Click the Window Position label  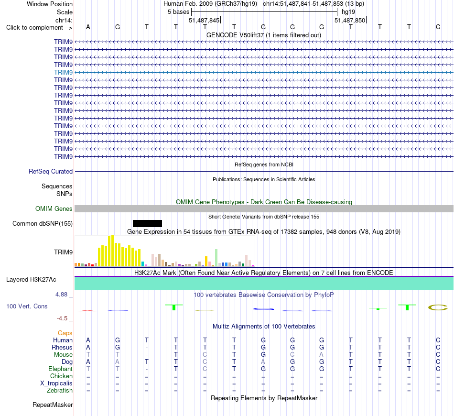click(x=50, y=4)
